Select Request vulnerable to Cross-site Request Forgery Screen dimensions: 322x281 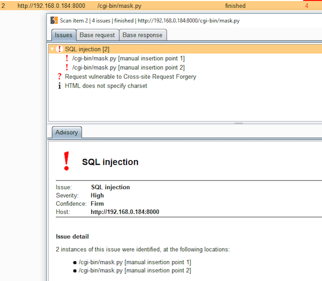pyautogui.click(x=130, y=77)
